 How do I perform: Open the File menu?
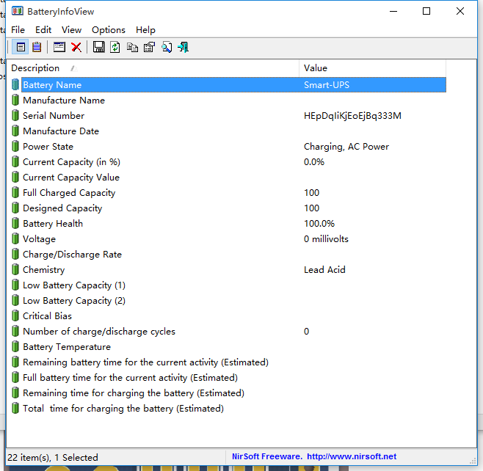[x=18, y=30]
